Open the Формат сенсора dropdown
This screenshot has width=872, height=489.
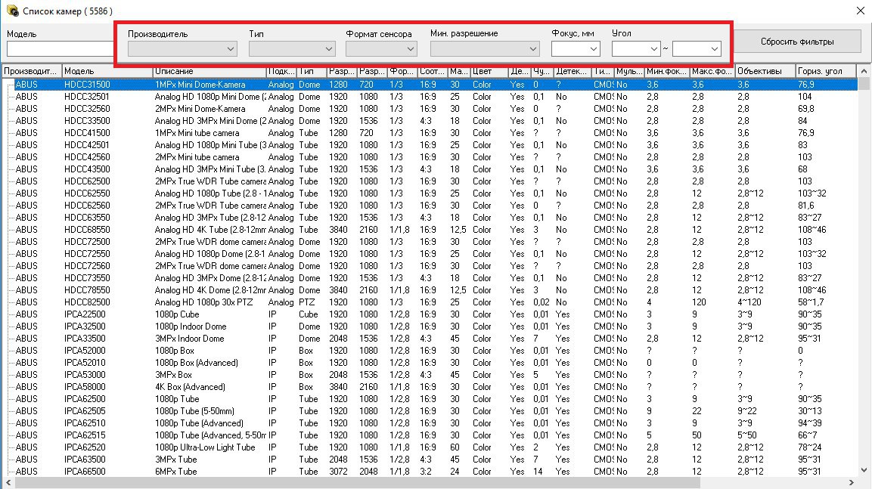coord(381,49)
